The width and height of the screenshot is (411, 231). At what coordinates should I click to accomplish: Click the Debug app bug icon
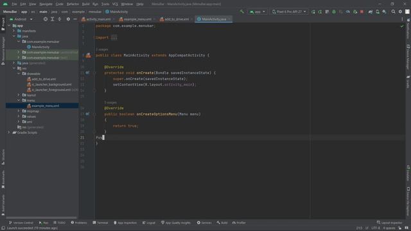coord(334,12)
